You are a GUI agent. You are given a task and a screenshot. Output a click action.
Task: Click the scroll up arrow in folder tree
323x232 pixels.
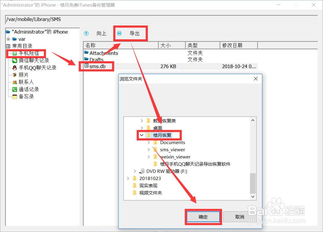point(253,120)
